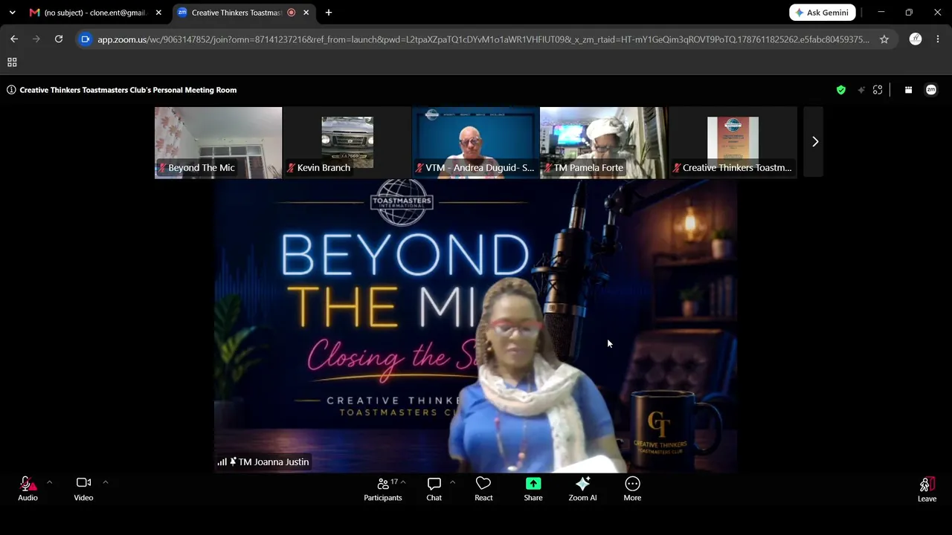This screenshot has width=952, height=535.
Task: Click the Zoom logo button at top right
Action: 931,90
